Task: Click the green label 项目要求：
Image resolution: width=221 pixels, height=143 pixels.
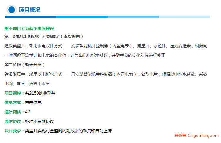Action: click(x=15, y=131)
